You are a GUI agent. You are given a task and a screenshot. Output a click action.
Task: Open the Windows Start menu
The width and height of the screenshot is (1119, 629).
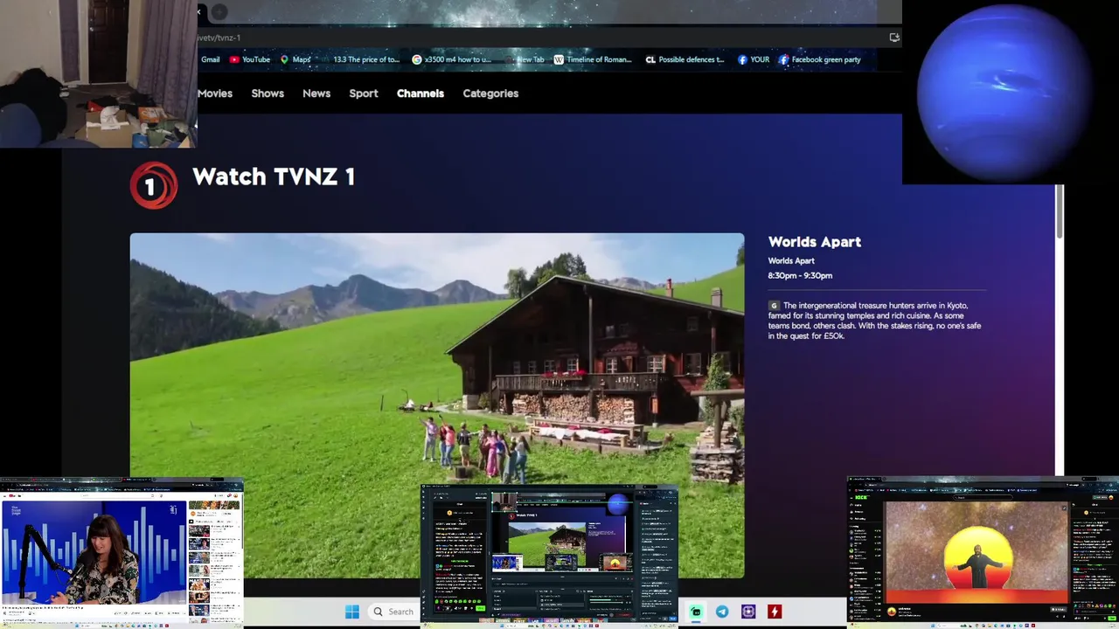click(351, 612)
